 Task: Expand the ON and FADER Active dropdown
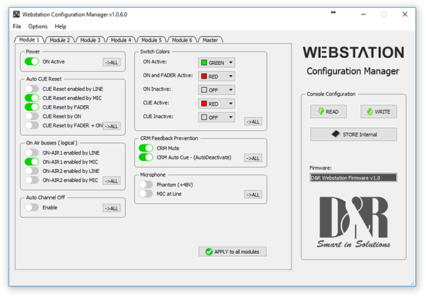click(x=216, y=77)
